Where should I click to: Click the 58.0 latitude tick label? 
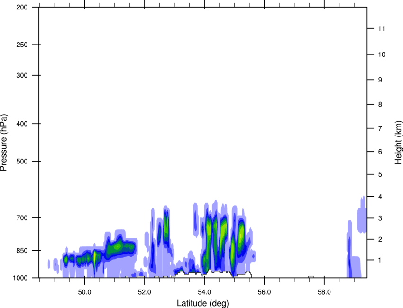324,292
